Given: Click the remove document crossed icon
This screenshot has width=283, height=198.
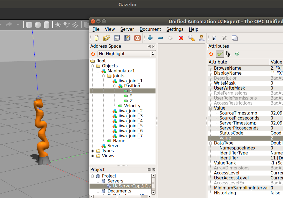Looking at the screenshot, I should click(x=224, y=38).
